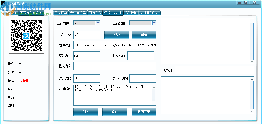Viewport: 262px width, 125px height.
Task: Click the 提交内容 input field
Action: pos(115,66)
